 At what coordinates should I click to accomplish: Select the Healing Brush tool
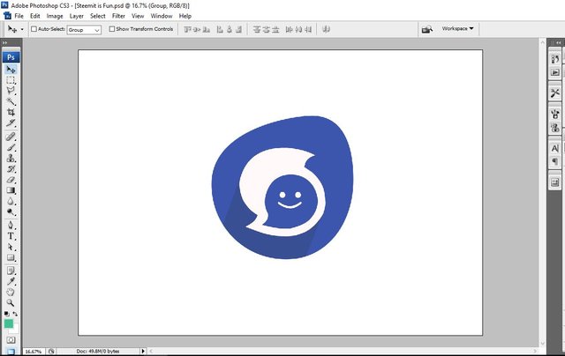pos(11,137)
